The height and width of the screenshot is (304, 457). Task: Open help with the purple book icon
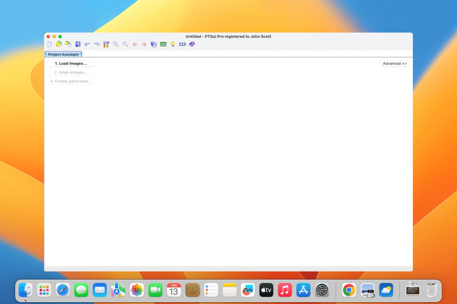pyautogui.click(x=192, y=44)
